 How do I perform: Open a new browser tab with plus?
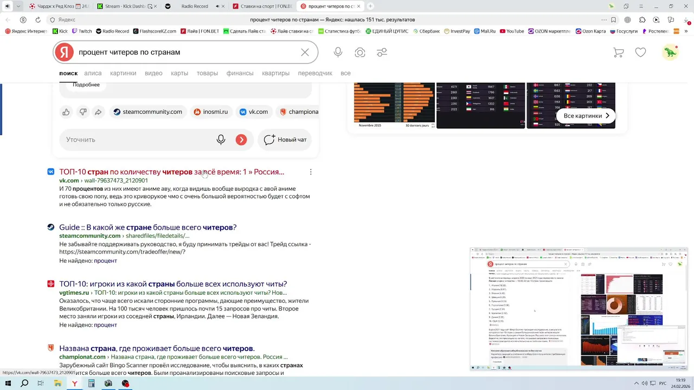point(370,6)
